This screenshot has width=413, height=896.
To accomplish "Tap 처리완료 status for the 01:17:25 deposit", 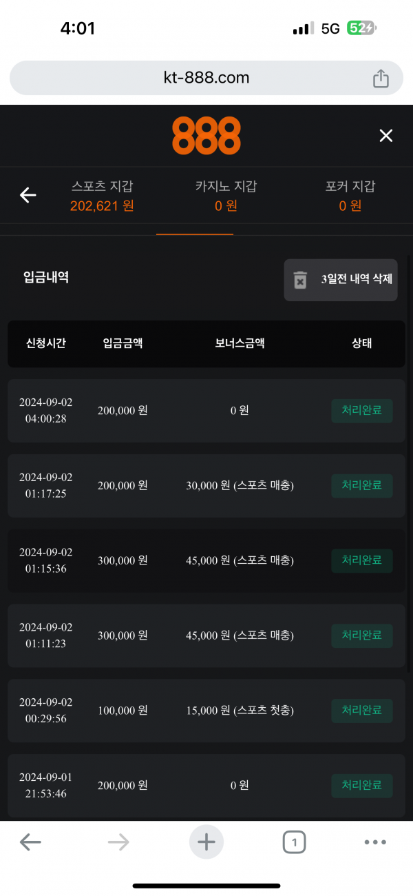I will click(362, 486).
